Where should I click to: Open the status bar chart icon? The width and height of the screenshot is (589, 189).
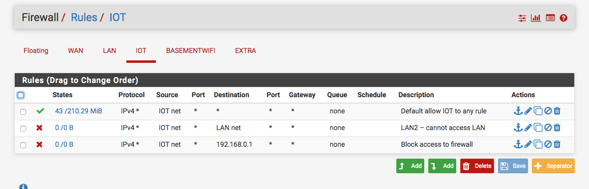[x=536, y=18]
